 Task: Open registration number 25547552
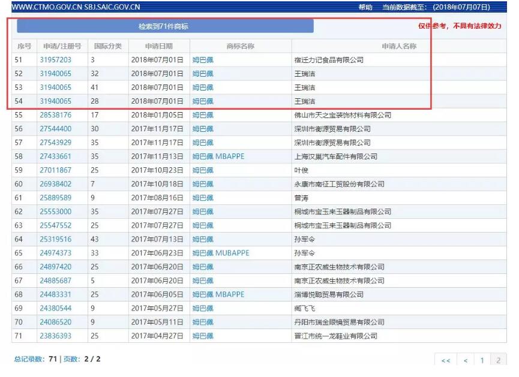pos(56,225)
